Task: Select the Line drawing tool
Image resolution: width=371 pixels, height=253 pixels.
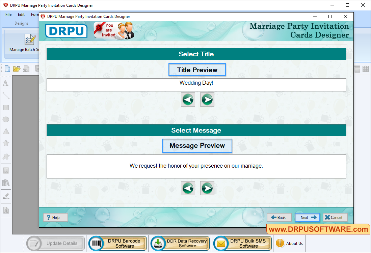Action: click(6, 95)
